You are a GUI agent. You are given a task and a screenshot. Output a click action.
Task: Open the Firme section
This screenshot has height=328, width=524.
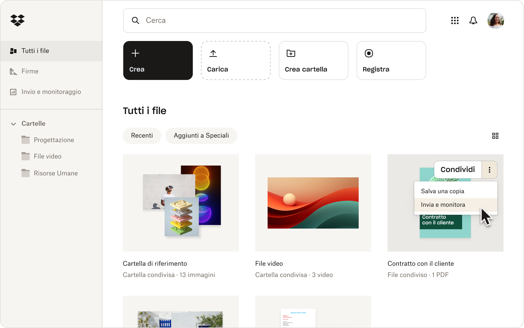click(30, 71)
